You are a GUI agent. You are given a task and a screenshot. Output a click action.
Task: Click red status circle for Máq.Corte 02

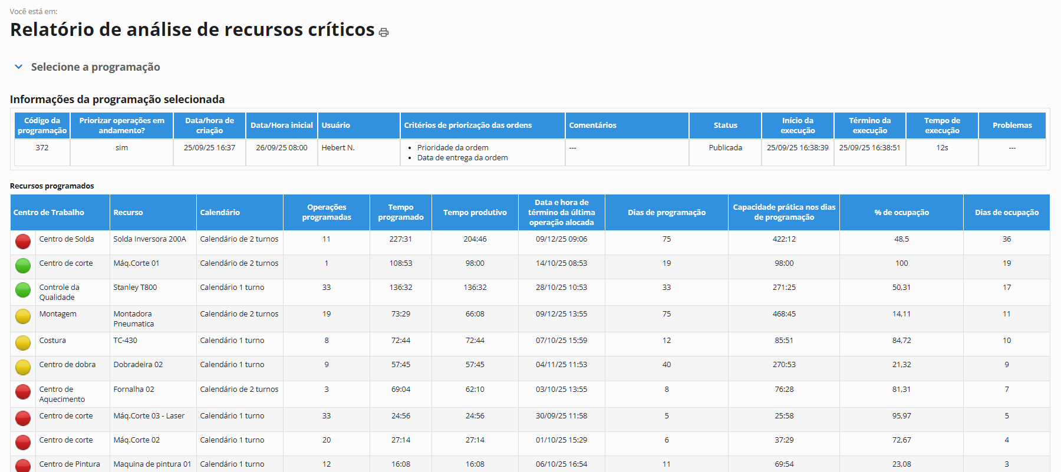click(x=23, y=442)
